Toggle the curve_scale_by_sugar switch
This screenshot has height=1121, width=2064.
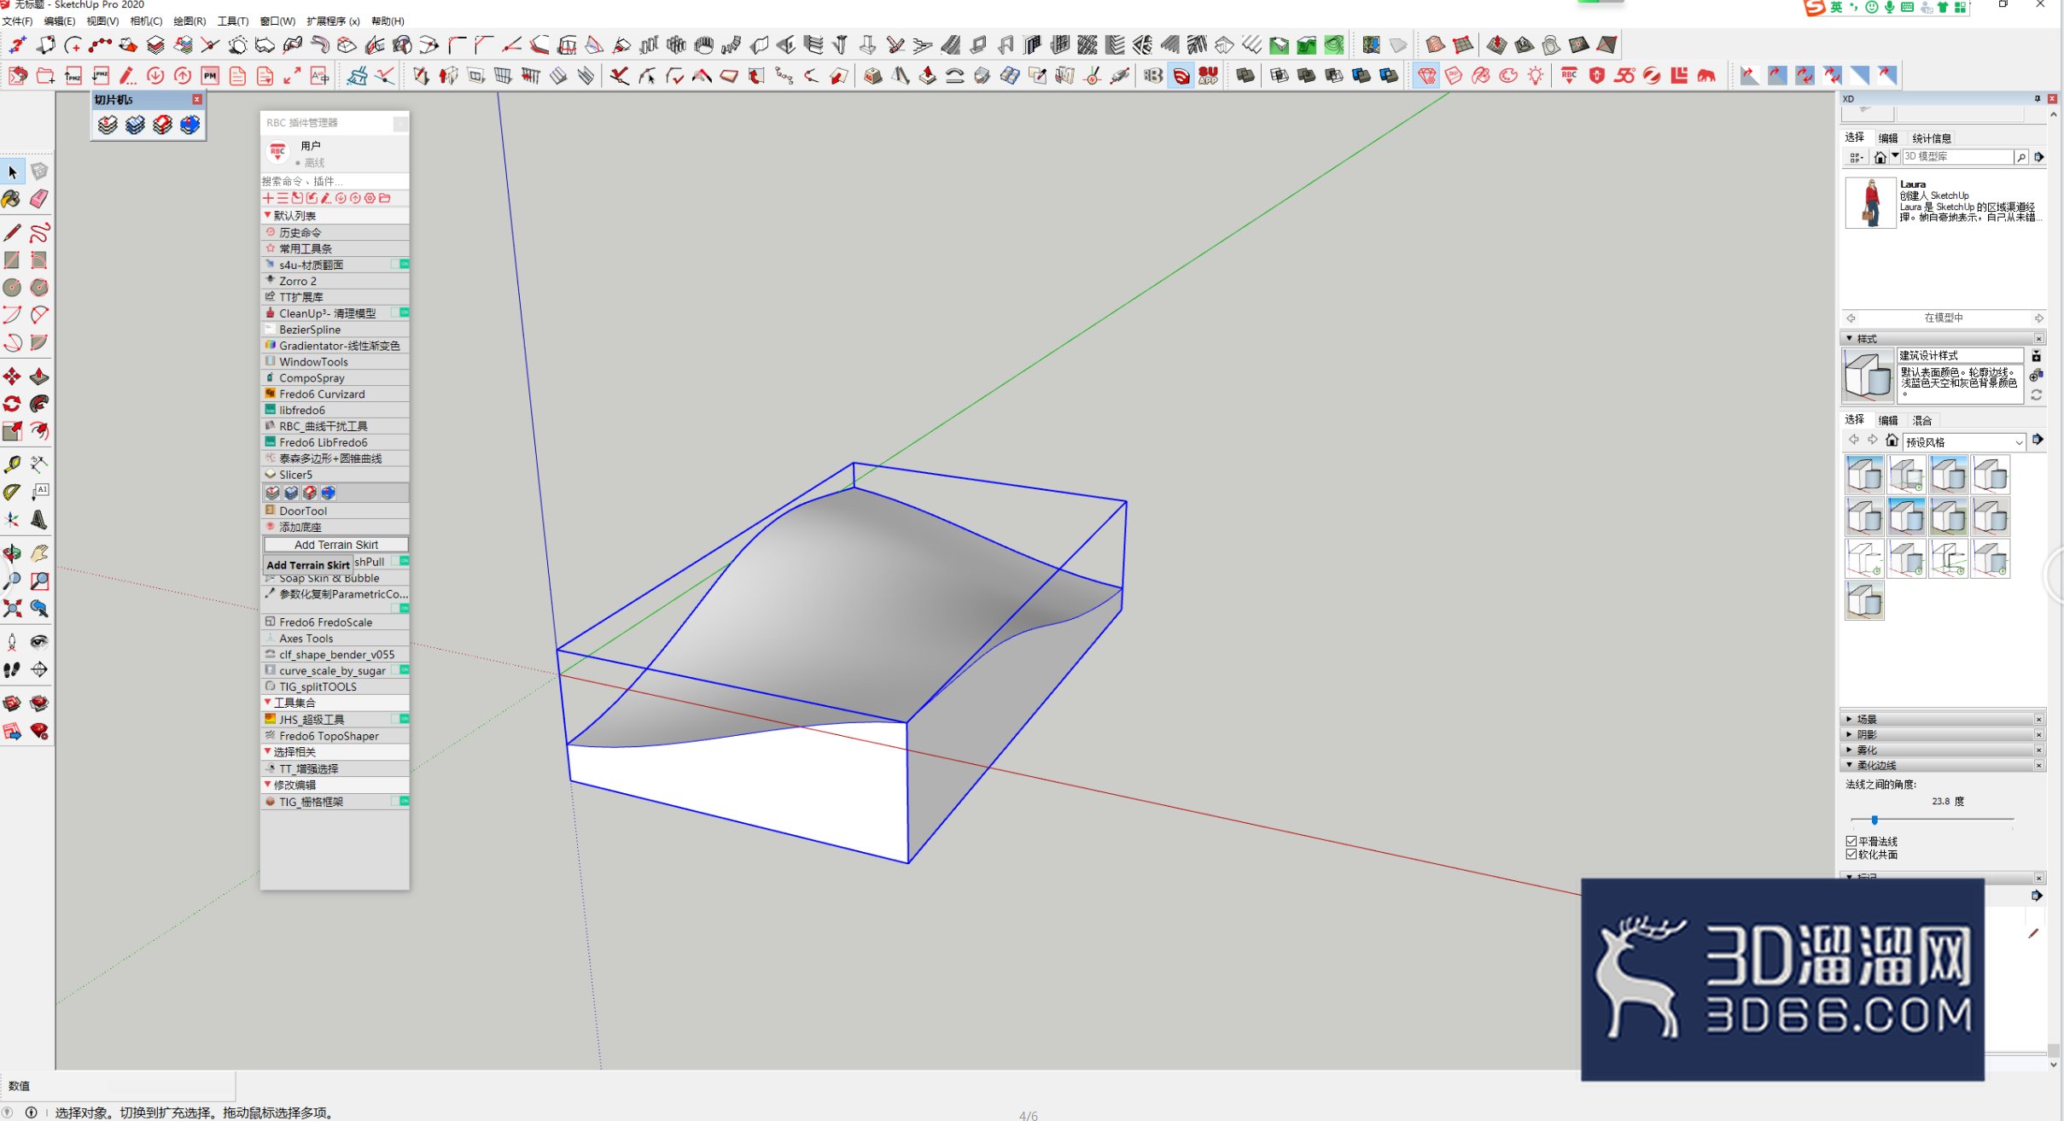point(400,670)
